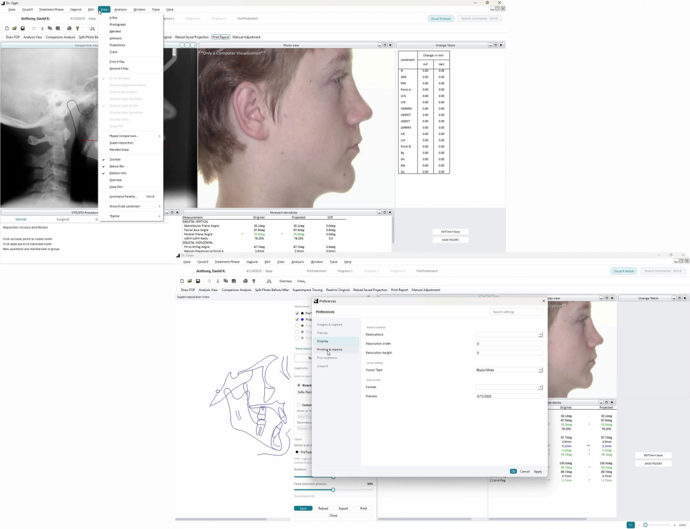Click Help pointer icon in lower window toolbar
Viewport: 690px width, 529px height.
(x=253, y=281)
